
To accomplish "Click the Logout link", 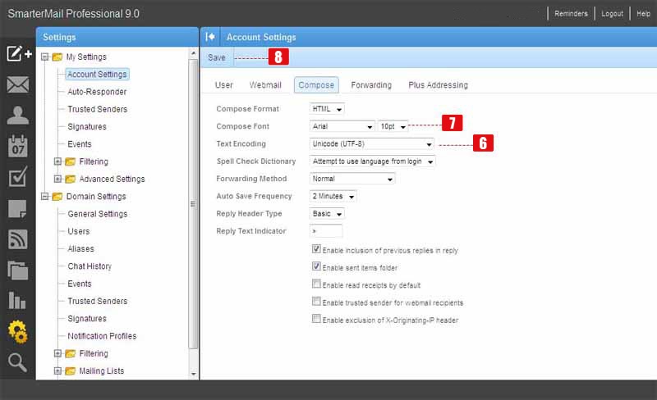I will pyautogui.click(x=612, y=14).
